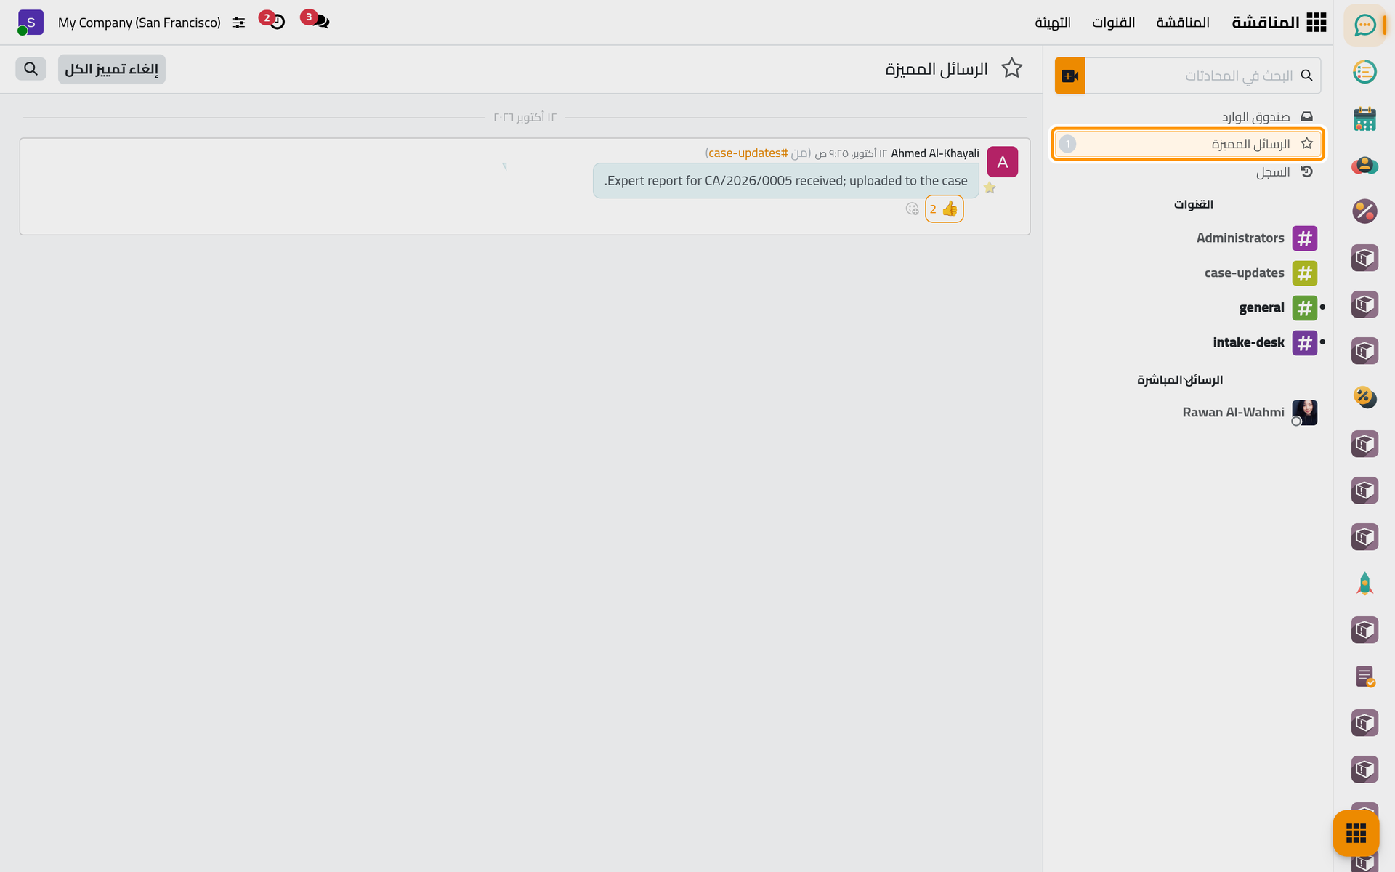Image resolution: width=1395 pixels, height=872 pixels.
Task: Open the activities clock icon with badge 2
Action: (273, 21)
